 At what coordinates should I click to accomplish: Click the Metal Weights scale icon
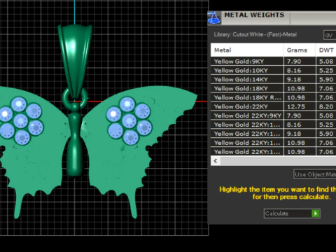point(214,18)
